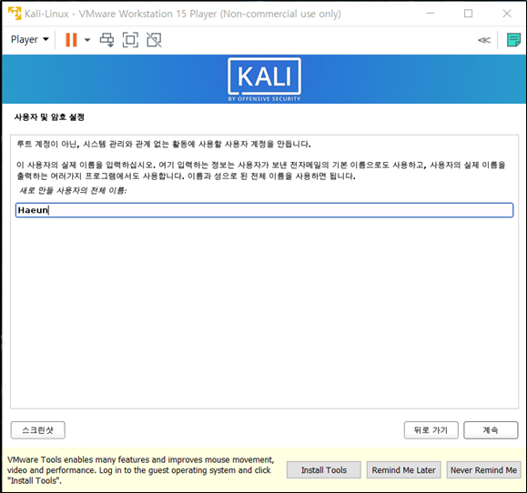
Task: Click Install Tools button
Action: [x=324, y=470]
